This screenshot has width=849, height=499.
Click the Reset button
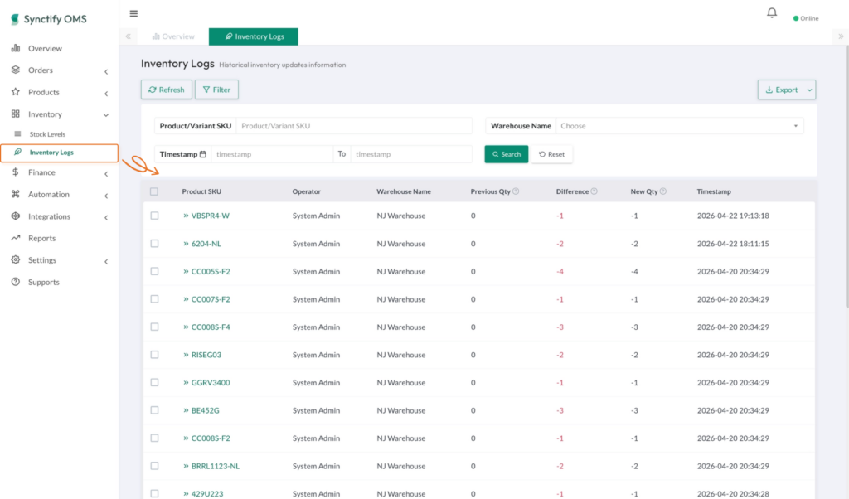[x=551, y=154]
